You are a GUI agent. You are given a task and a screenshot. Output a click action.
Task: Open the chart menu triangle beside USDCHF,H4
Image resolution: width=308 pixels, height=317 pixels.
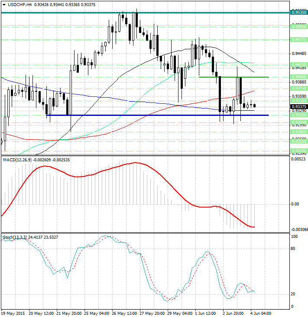tap(4, 5)
